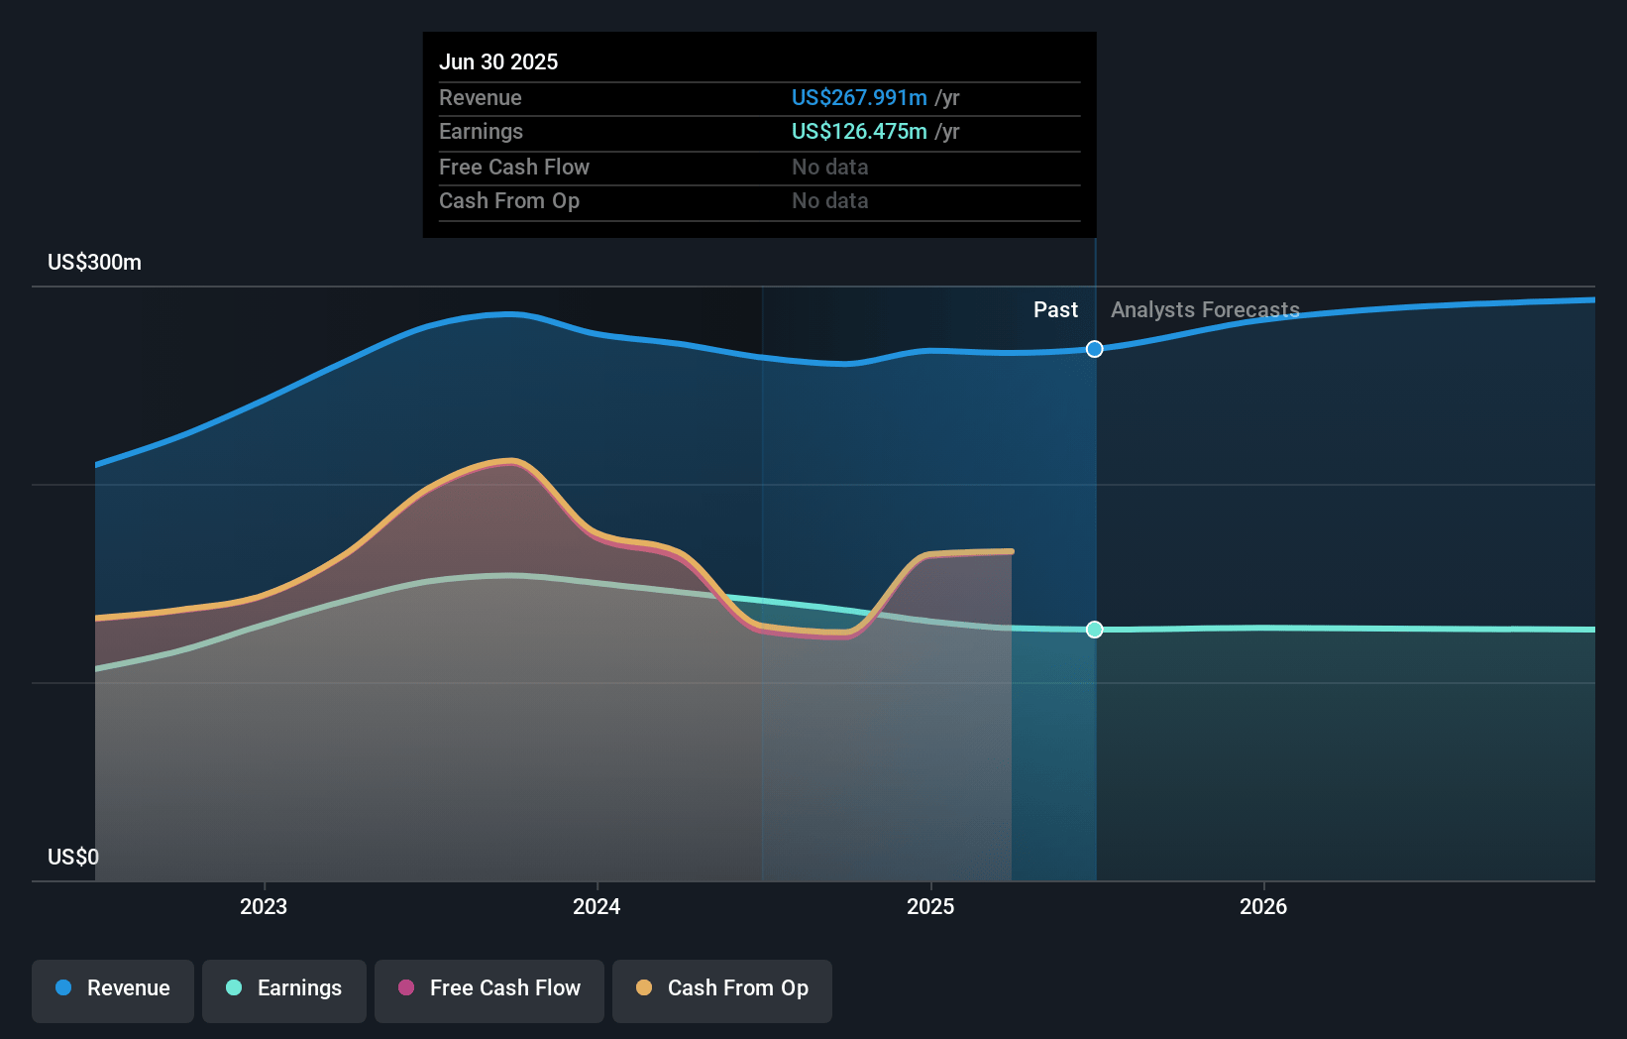
Task: Toggle the Free Cash Flow legend button
Action: pos(489,990)
